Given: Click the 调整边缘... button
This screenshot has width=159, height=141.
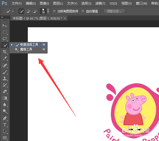Looking at the screenshot, I should coord(114,11).
